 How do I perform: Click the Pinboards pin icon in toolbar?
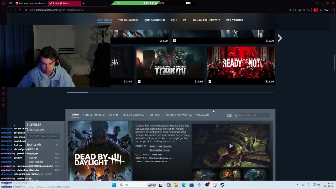[x=290, y=10]
